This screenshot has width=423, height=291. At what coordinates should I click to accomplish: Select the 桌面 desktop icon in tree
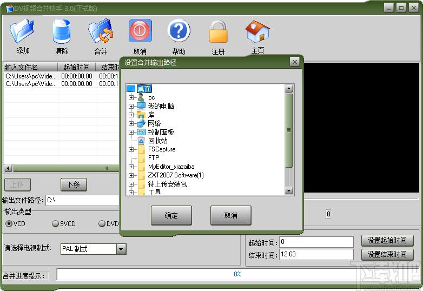click(x=131, y=89)
